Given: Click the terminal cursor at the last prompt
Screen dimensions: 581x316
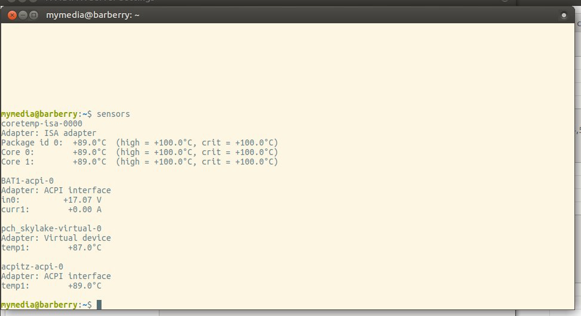Looking at the screenshot, I should pos(99,305).
